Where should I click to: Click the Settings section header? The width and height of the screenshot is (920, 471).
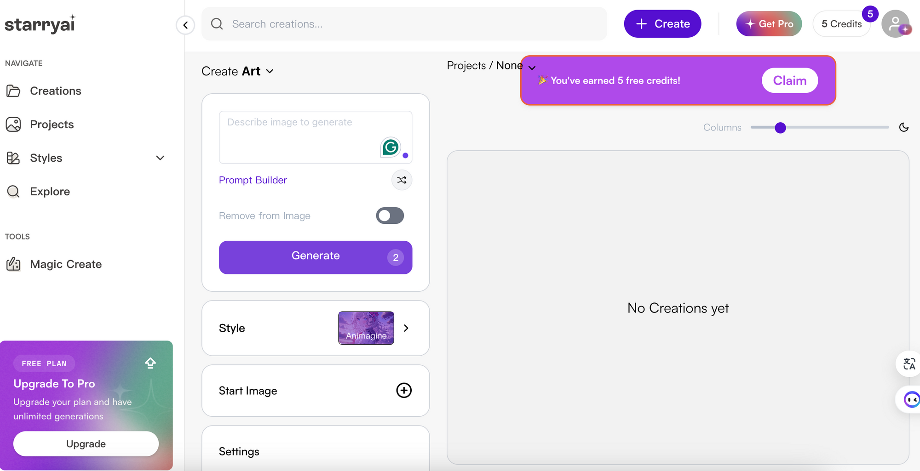239,452
